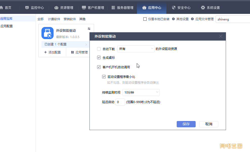Click the 应用文件管理 gear icon
The width and height of the screenshot is (250, 152).
click(x=192, y=19)
